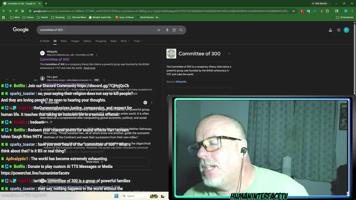Open the VanLife bookmarks folder
This screenshot has width=356, height=200.
[42, 17]
